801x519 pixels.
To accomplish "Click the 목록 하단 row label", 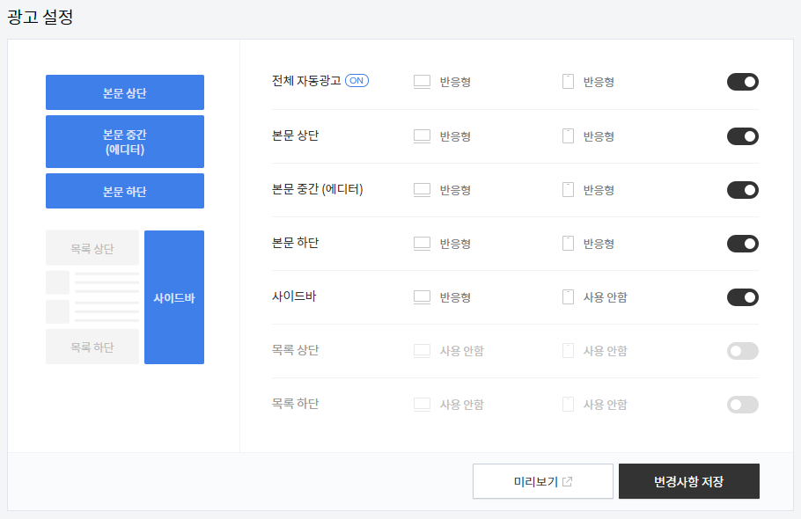I will pos(295,404).
